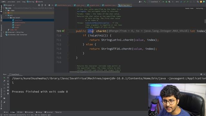206x116 pixels.
Task: Toggle soft-wrap in Run console
Action: [x=8, y=84]
